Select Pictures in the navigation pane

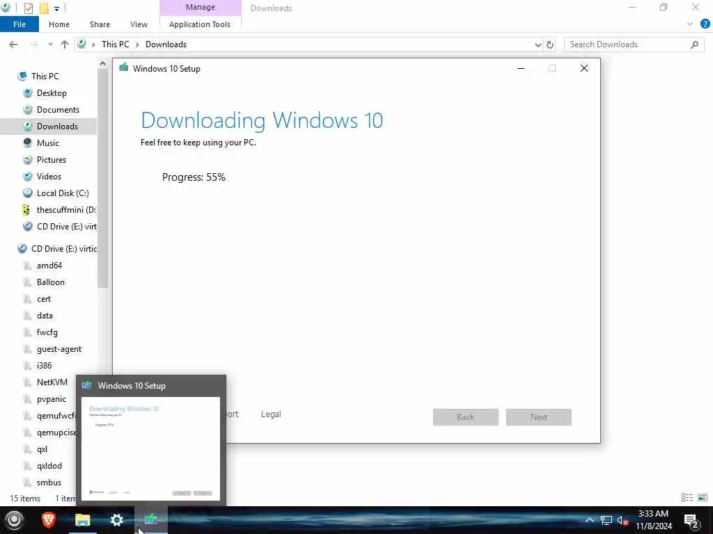(x=52, y=160)
